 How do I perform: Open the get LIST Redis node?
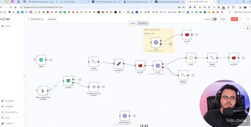(140, 66)
